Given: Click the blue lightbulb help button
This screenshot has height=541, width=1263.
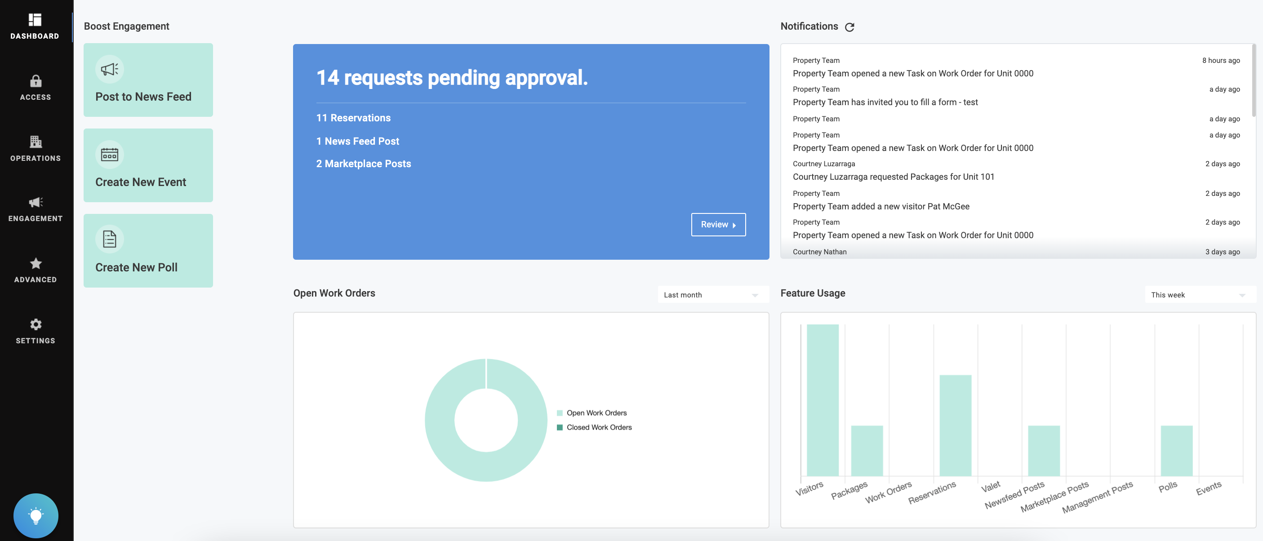Looking at the screenshot, I should click(x=36, y=515).
